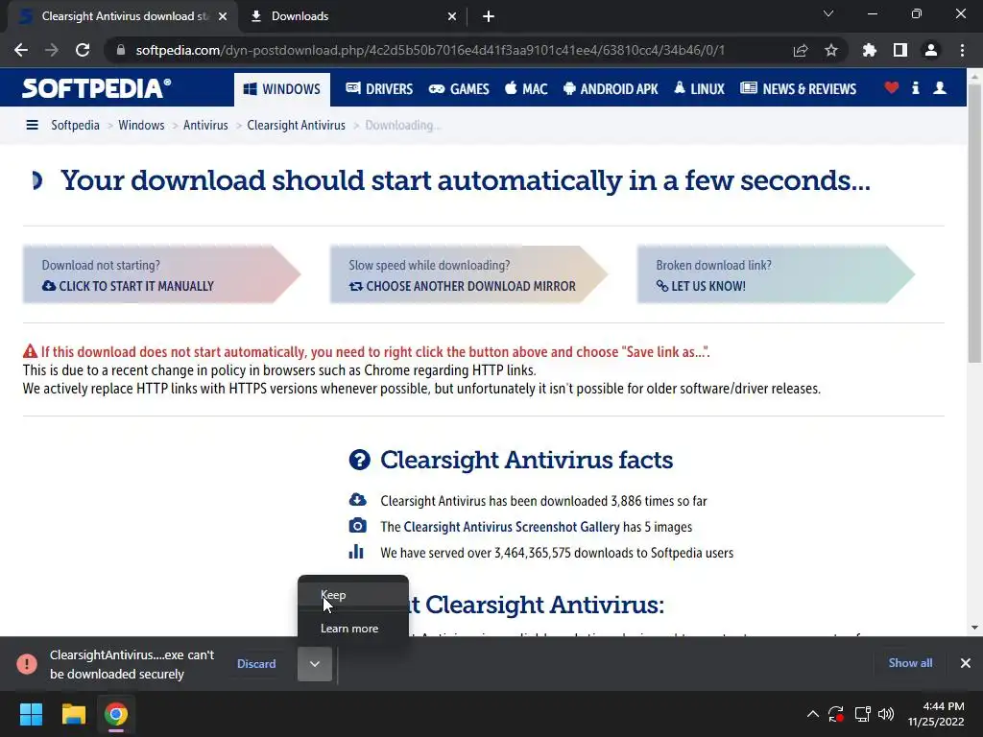Go to Clearsight Antivirus breadcrumb link
This screenshot has height=737, width=983.
point(296,126)
